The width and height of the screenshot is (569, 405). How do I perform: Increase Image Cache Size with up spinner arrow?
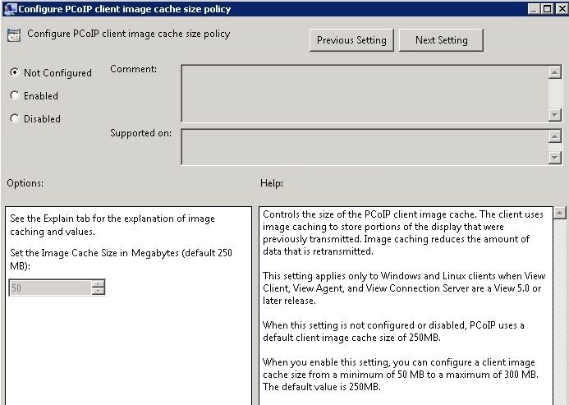point(98,283)
